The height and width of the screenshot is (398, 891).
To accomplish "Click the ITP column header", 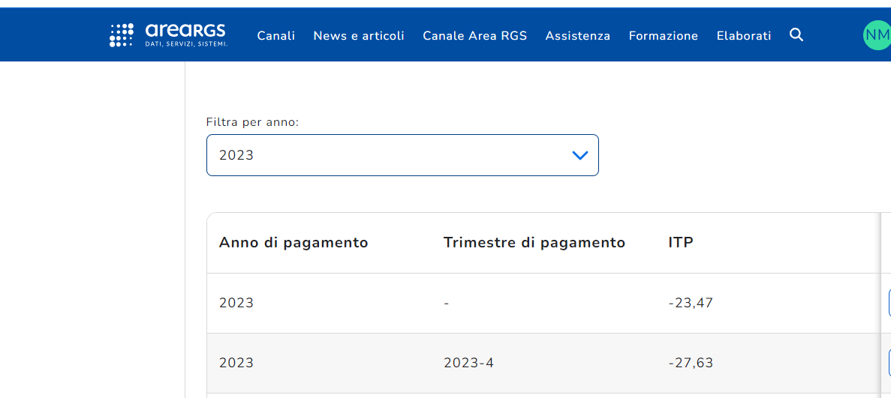I will coord(680,243).
